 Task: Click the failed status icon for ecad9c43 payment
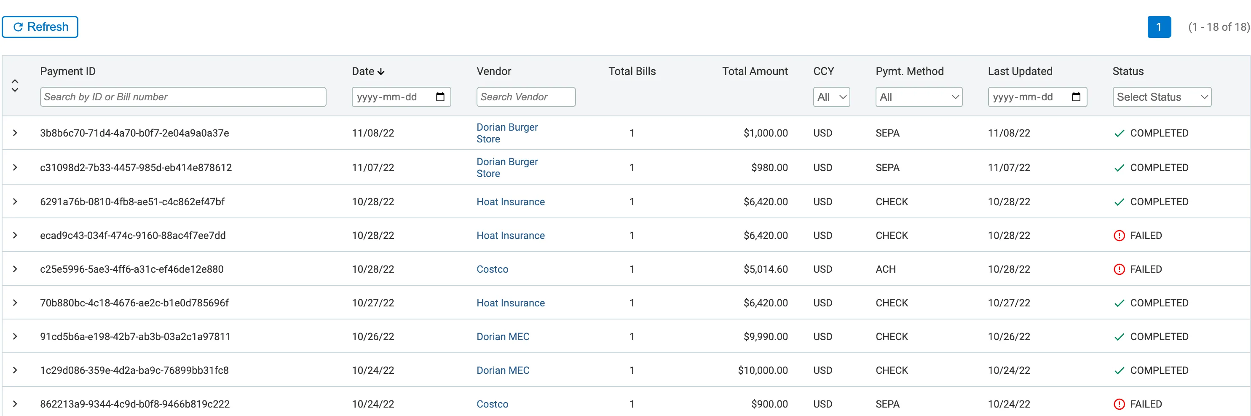pos(1119,236)
